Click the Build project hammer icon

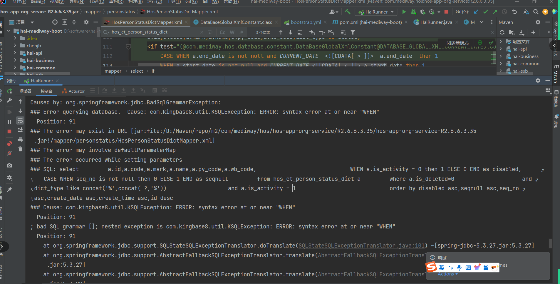pyautogui.click(x=348, y=12)
